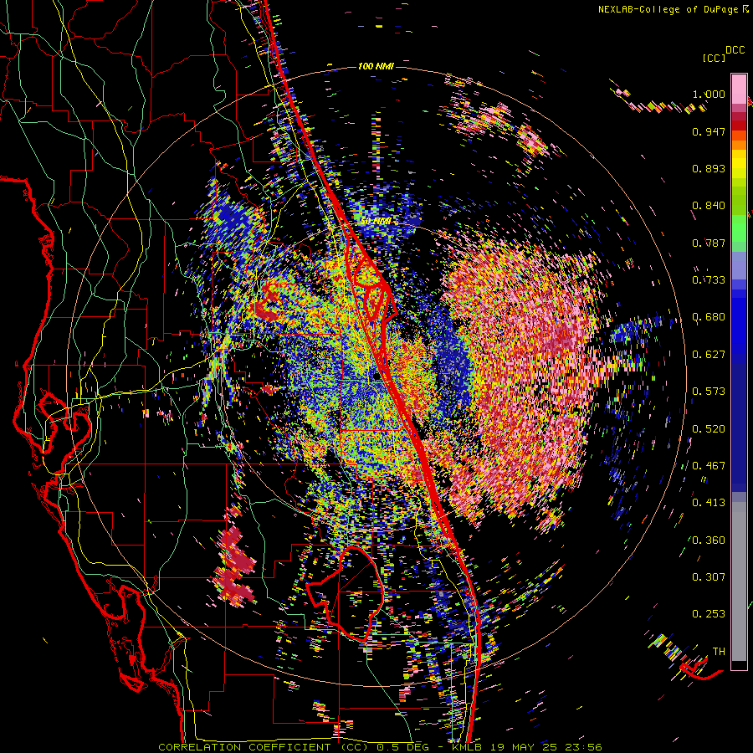Pick the pink top segment of color bar
The width and height of the screenshot is (753, 753).
(x=739, y=89)
